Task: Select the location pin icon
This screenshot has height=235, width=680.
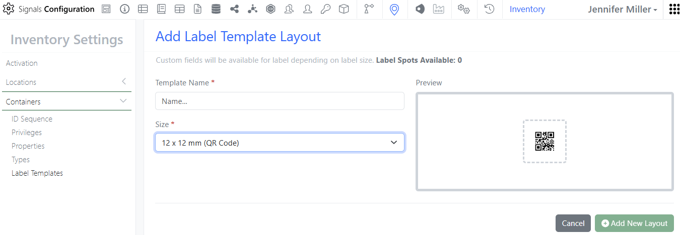Action: [394, 9]
